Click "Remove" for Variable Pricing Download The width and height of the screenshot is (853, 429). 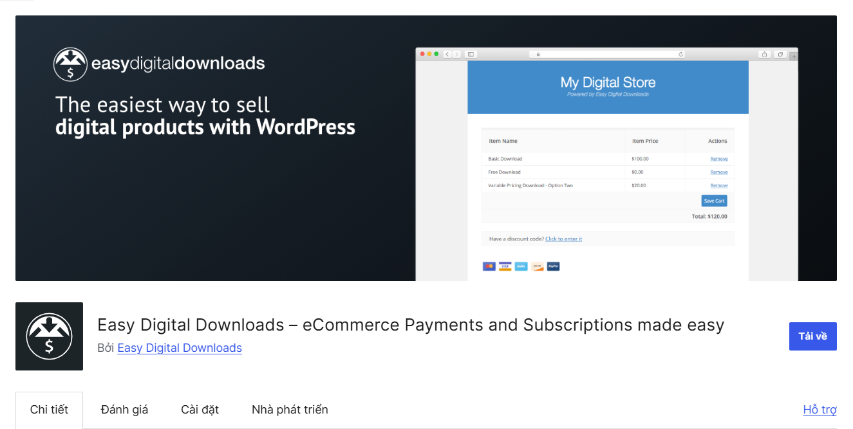pos(719,185)
